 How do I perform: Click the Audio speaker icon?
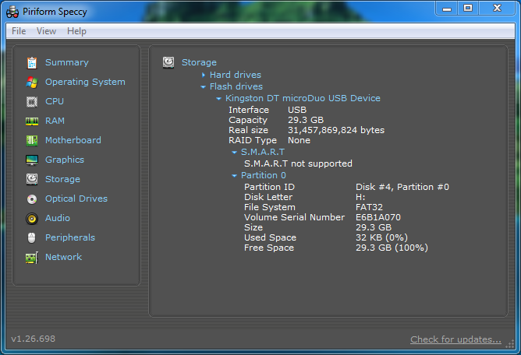click(x=32, y=218)
